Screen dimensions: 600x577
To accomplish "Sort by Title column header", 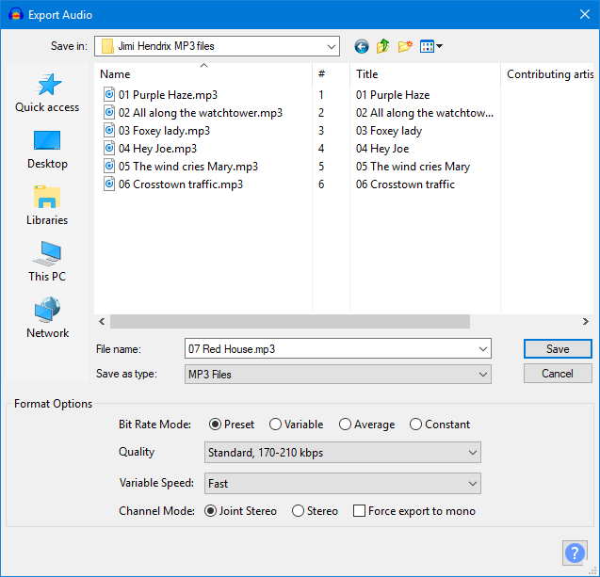I will [425, 73].
